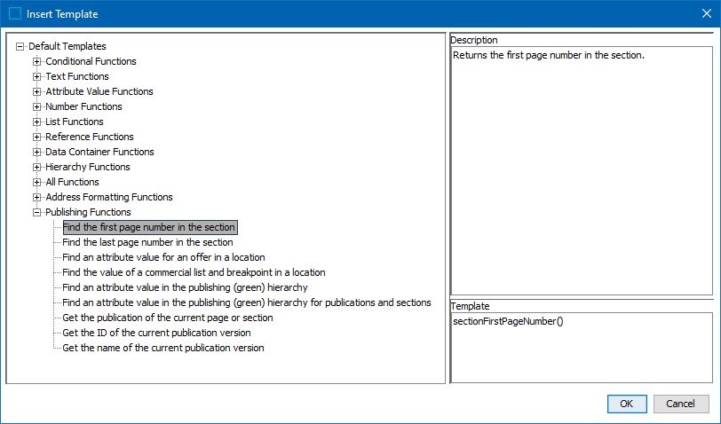Expand the Text Functions node

36,76
